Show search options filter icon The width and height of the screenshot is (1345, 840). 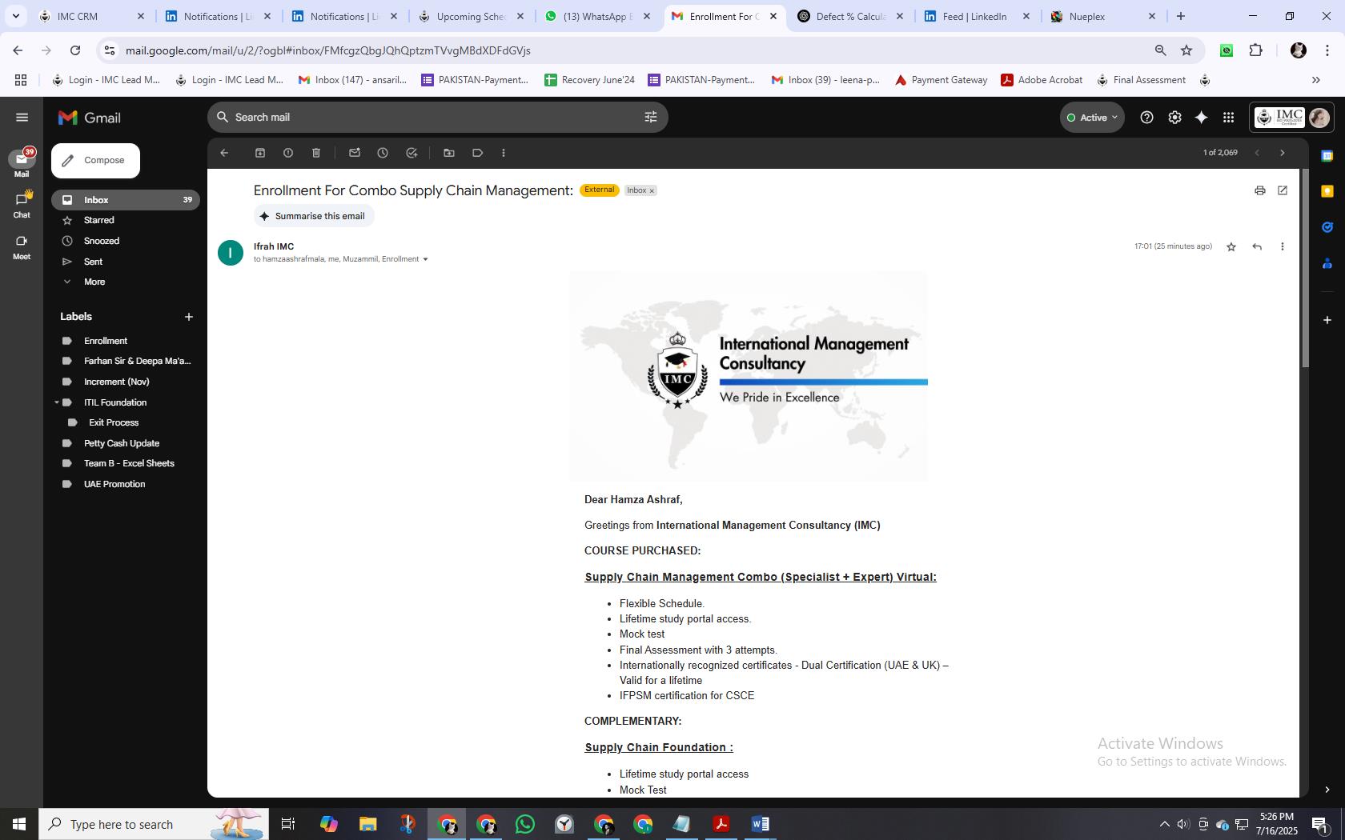coord(651,118)
